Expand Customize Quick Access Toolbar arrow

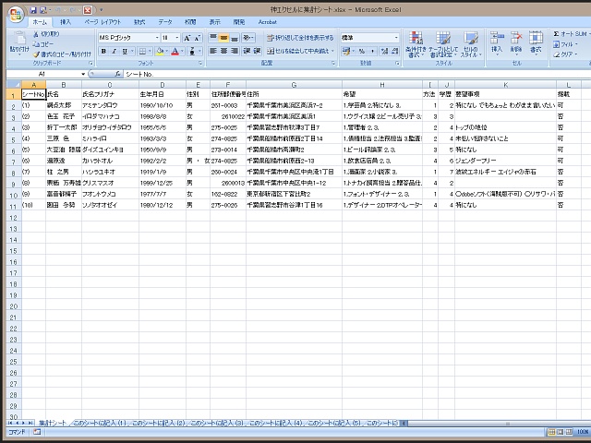[101, 10]
